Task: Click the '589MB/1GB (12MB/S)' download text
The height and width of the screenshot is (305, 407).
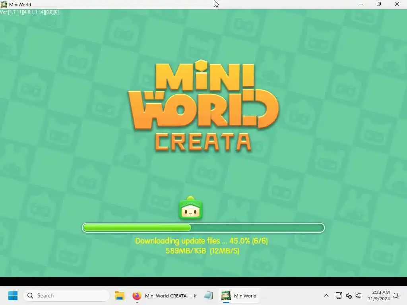Action: tap(202, 251)
